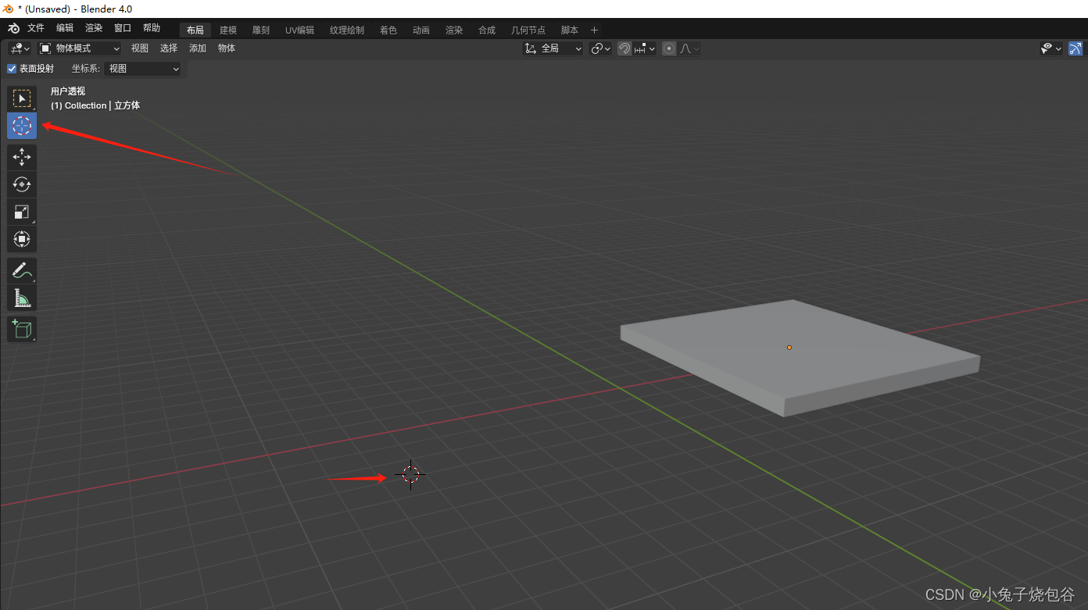Activate the 3D Cursor tool
The height and width of the screenshot is (610, 1088).
pyautogui.click(x=22, y=126)
